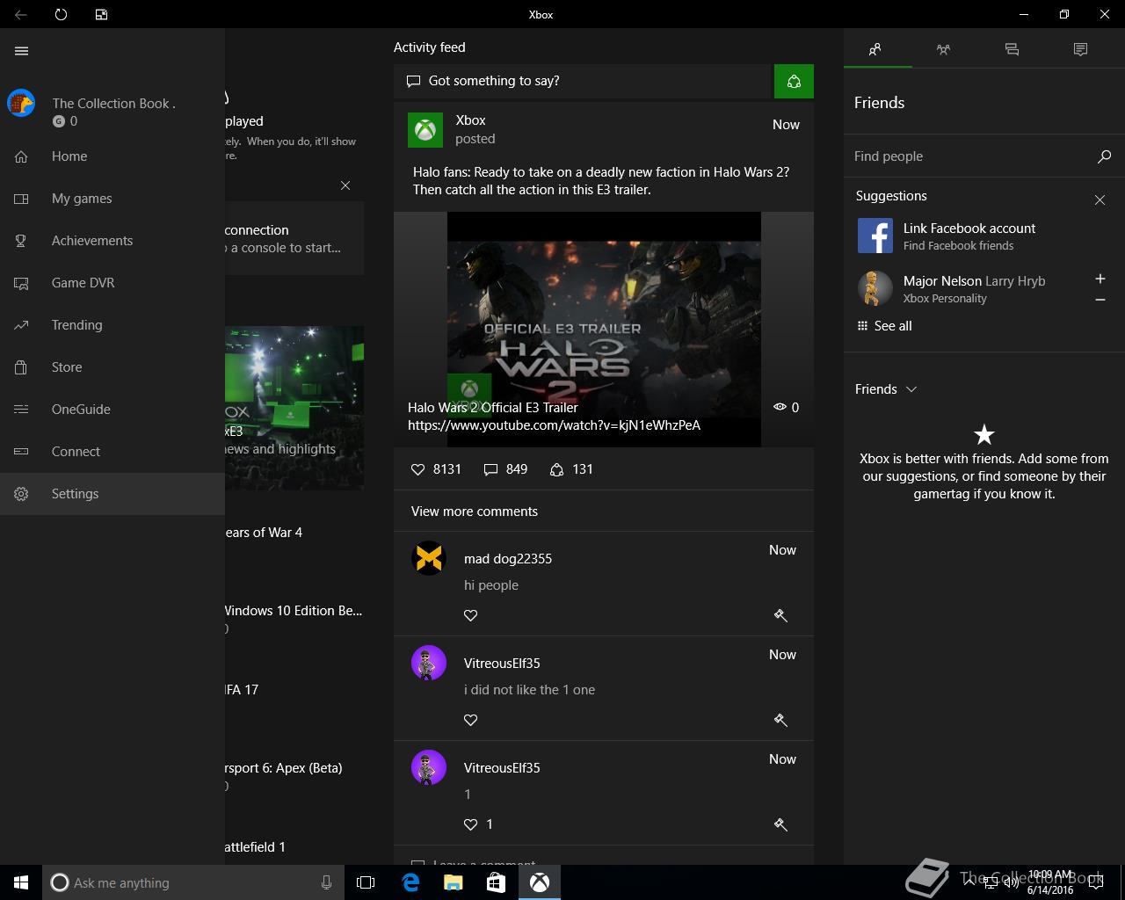Screen dimensions: 1125x900
Task: Open the Halo Wars 2 YouTube link
Action: (x=554, y=425)
